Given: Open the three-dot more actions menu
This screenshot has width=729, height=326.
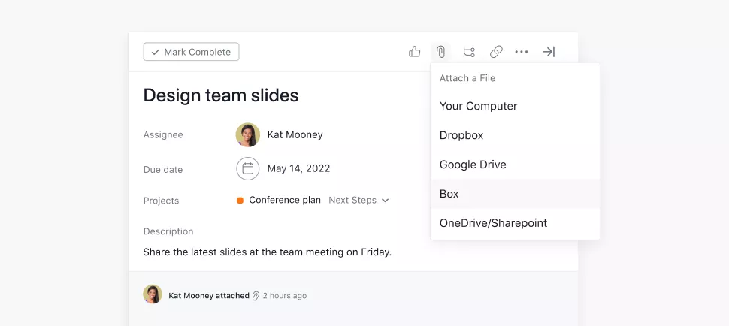Looking at the screenshot, I should click(x=522, y=52).
